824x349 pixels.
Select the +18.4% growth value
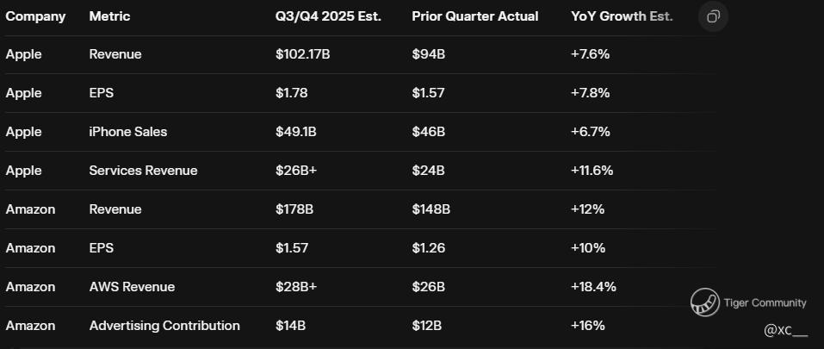(x=593, y=287)
